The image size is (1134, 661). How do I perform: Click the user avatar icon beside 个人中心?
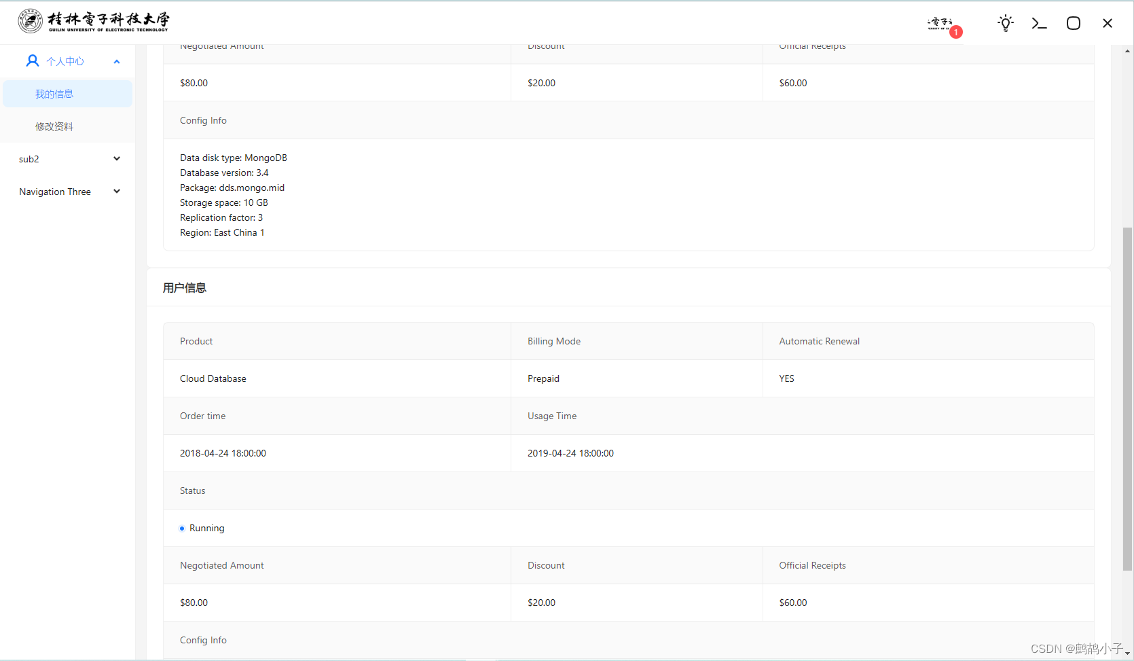(32, 60)
